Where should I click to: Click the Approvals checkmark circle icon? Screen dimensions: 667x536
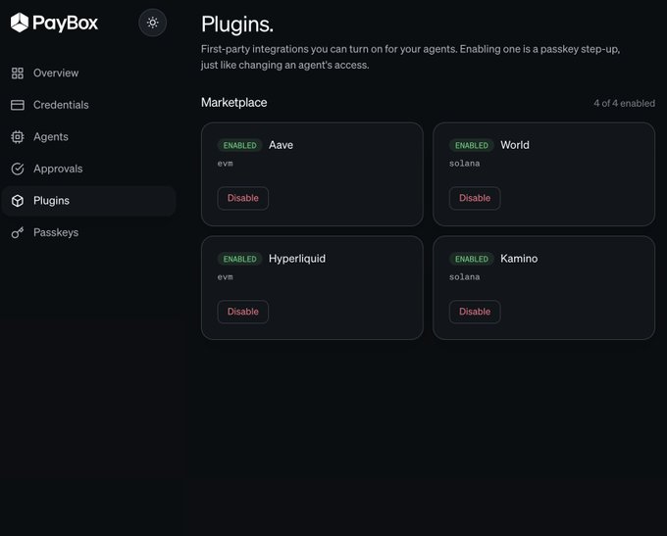pos(18,169)
